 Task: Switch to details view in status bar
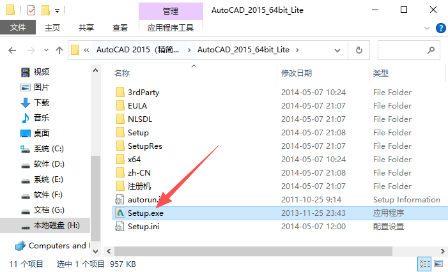(x=424, y=264)
